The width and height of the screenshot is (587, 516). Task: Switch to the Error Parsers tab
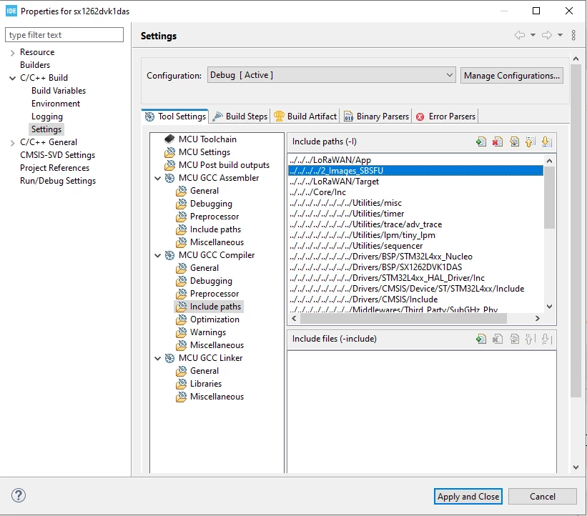(x=445, y=116)
